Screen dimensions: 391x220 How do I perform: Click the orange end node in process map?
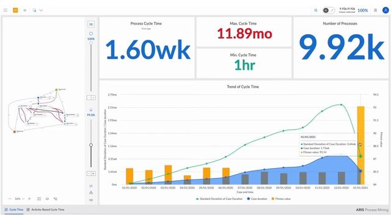pyautogui.click(x=15, y=131)
